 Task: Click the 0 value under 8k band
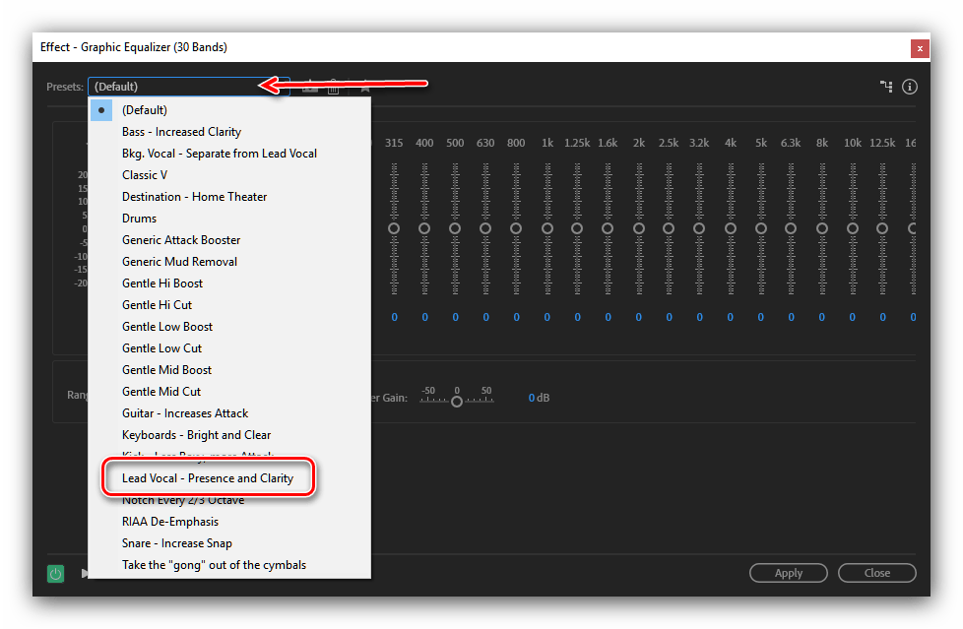(x=822, y=318)
